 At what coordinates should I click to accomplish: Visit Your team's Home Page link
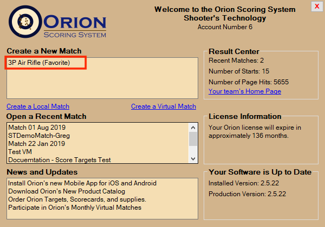tap(244, 91)
